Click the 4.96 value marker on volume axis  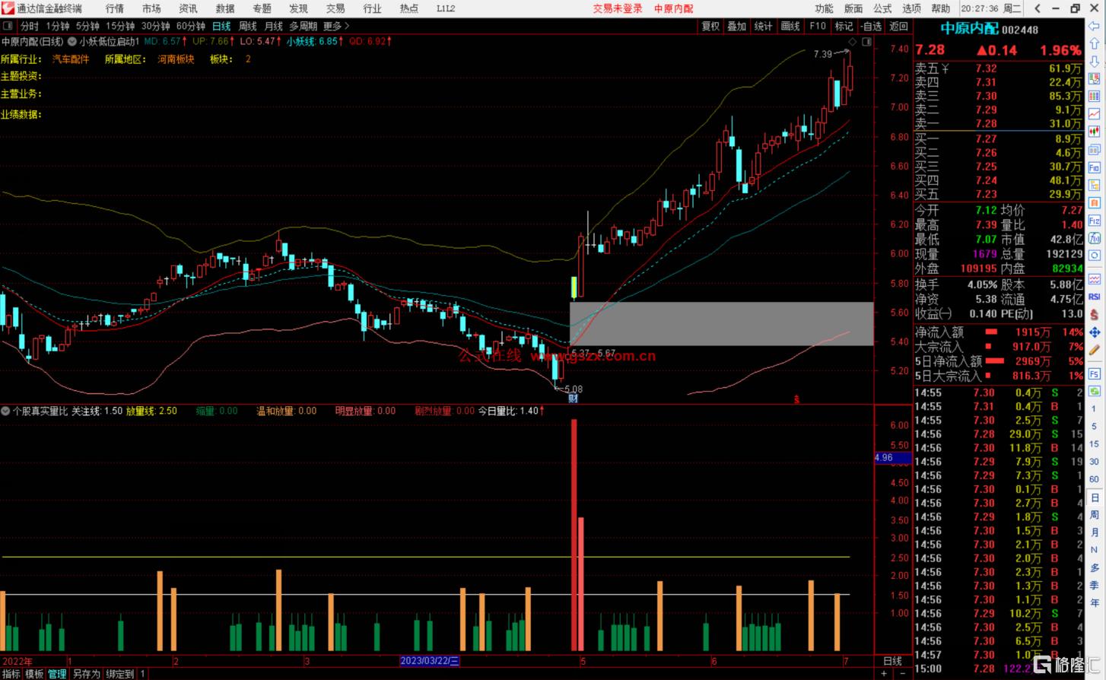click(x=893, y=457)
